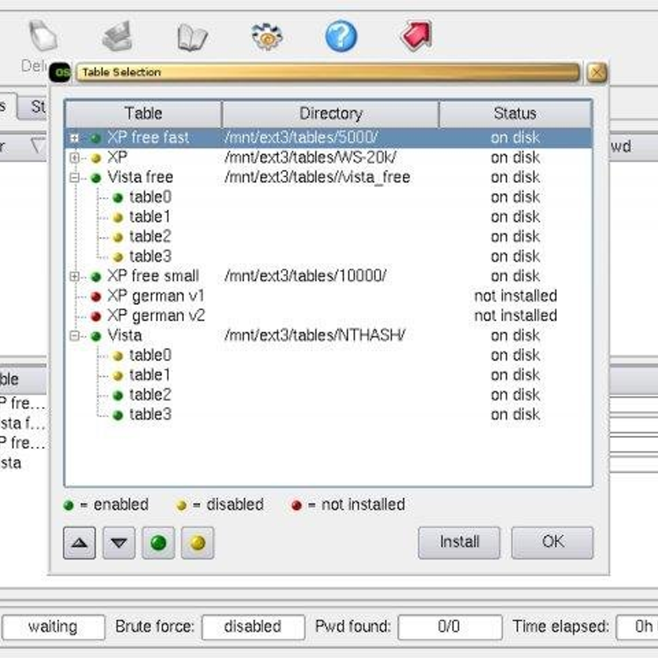Viewport: 658px width, 658px height.
Task: Click the OS menu icon on dialog titlebar
Action: [x=60, y=73]
